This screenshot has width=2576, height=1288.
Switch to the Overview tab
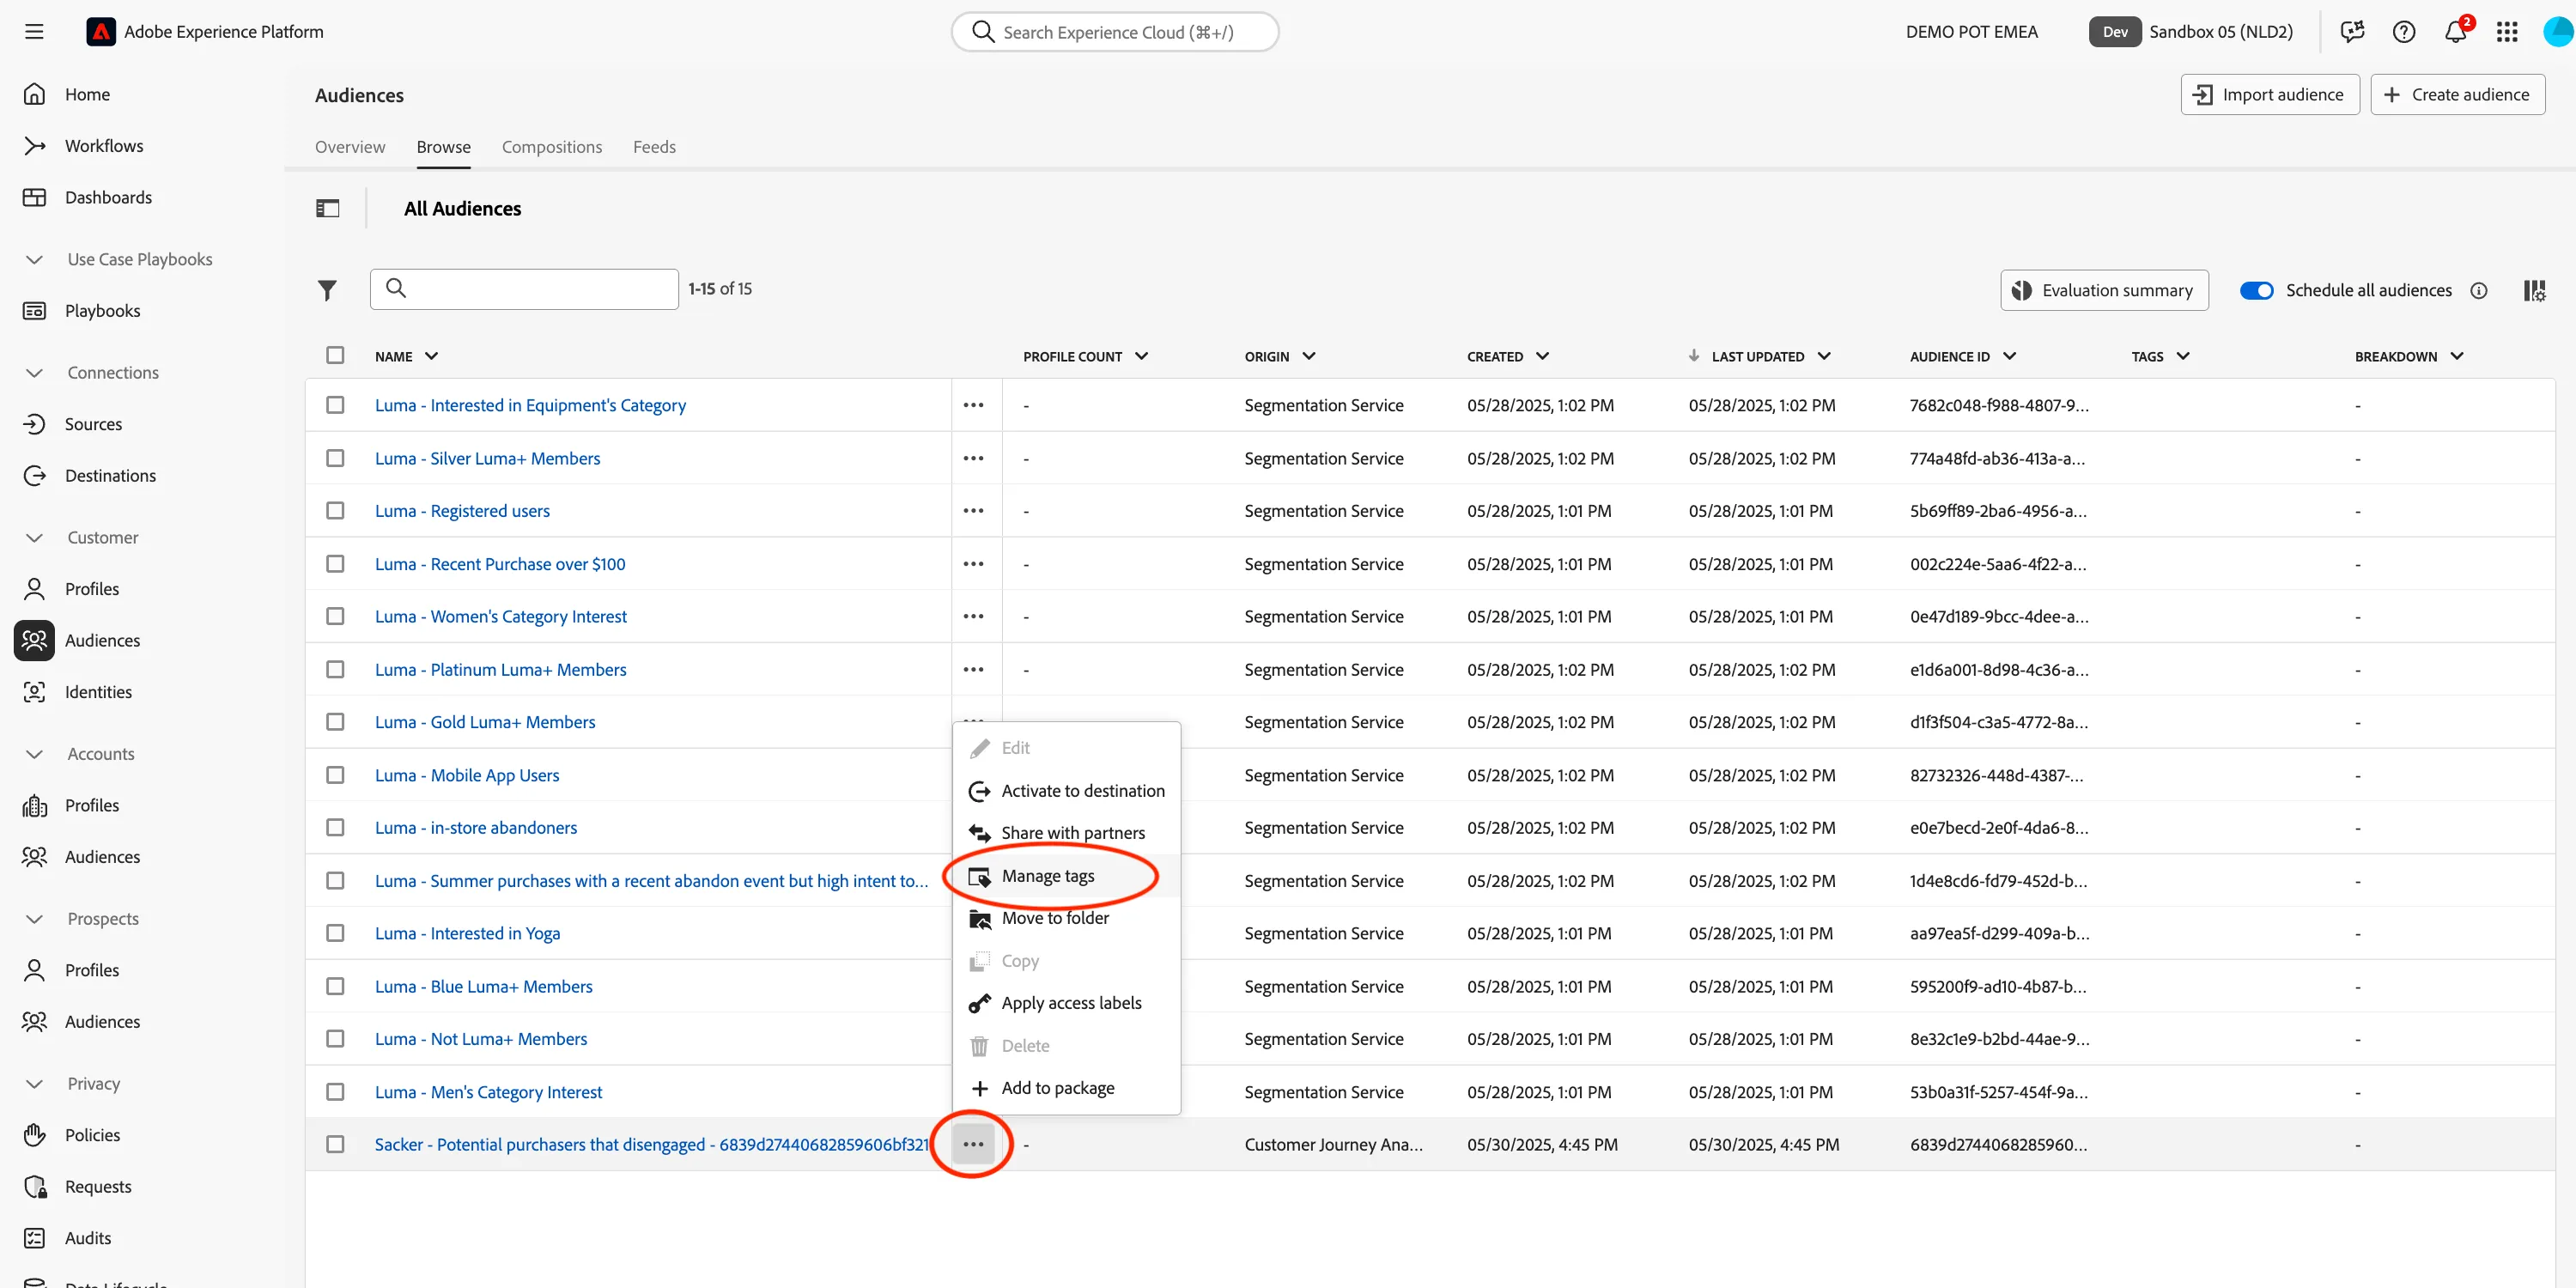tap(350, 147)
